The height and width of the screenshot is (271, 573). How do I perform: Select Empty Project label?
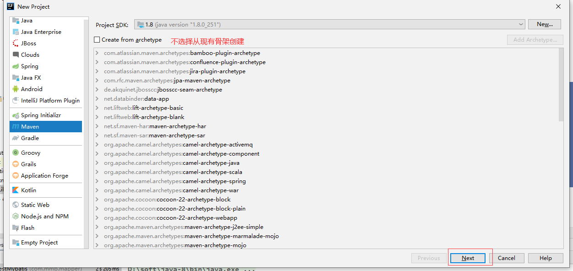[x=39, y=243]
